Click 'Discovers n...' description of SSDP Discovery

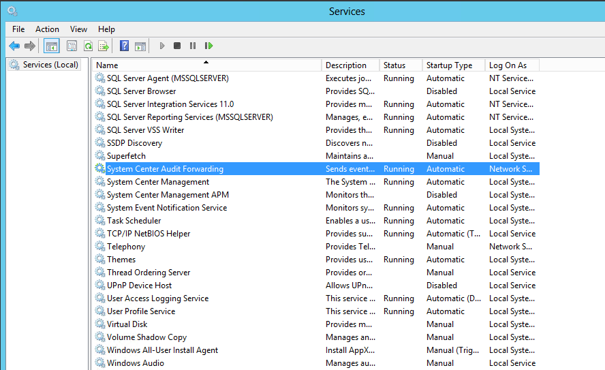pyautogui.click(x=350, y=143)
